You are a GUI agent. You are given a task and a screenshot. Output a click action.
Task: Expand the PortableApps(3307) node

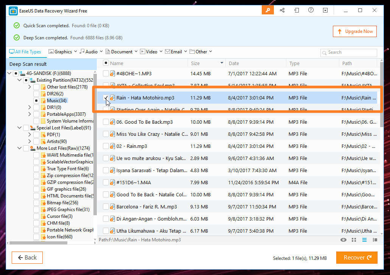(30, 114)
